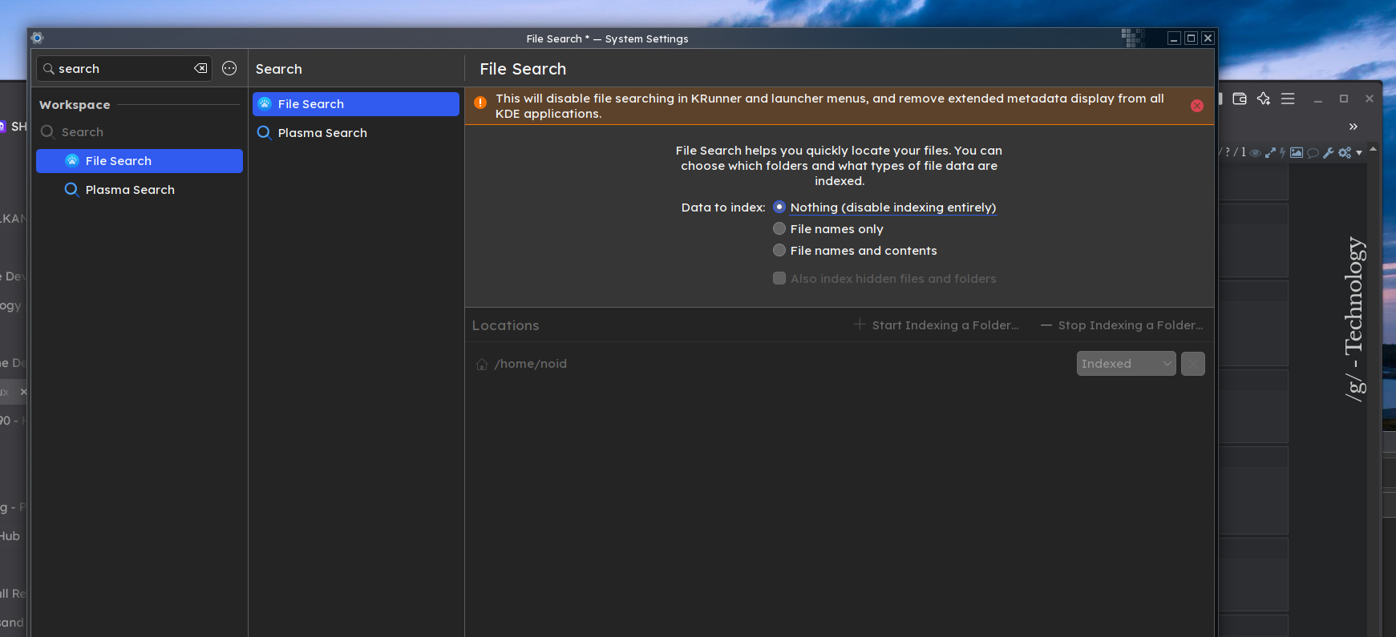Click the 'File Search' page heading
Image resolution: width=1396 pixels, height=637 pixels.
523,69
